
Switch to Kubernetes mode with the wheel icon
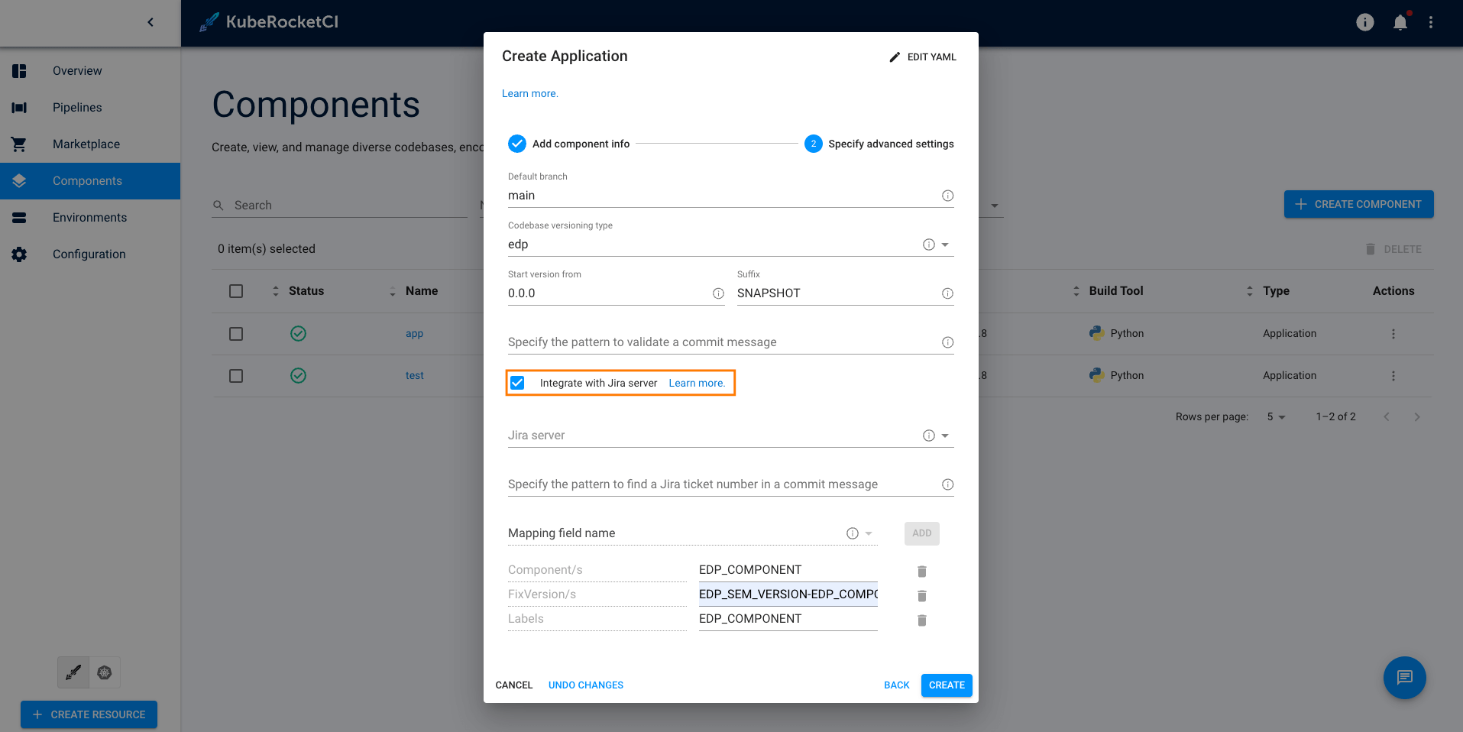[x=105, y=672]
